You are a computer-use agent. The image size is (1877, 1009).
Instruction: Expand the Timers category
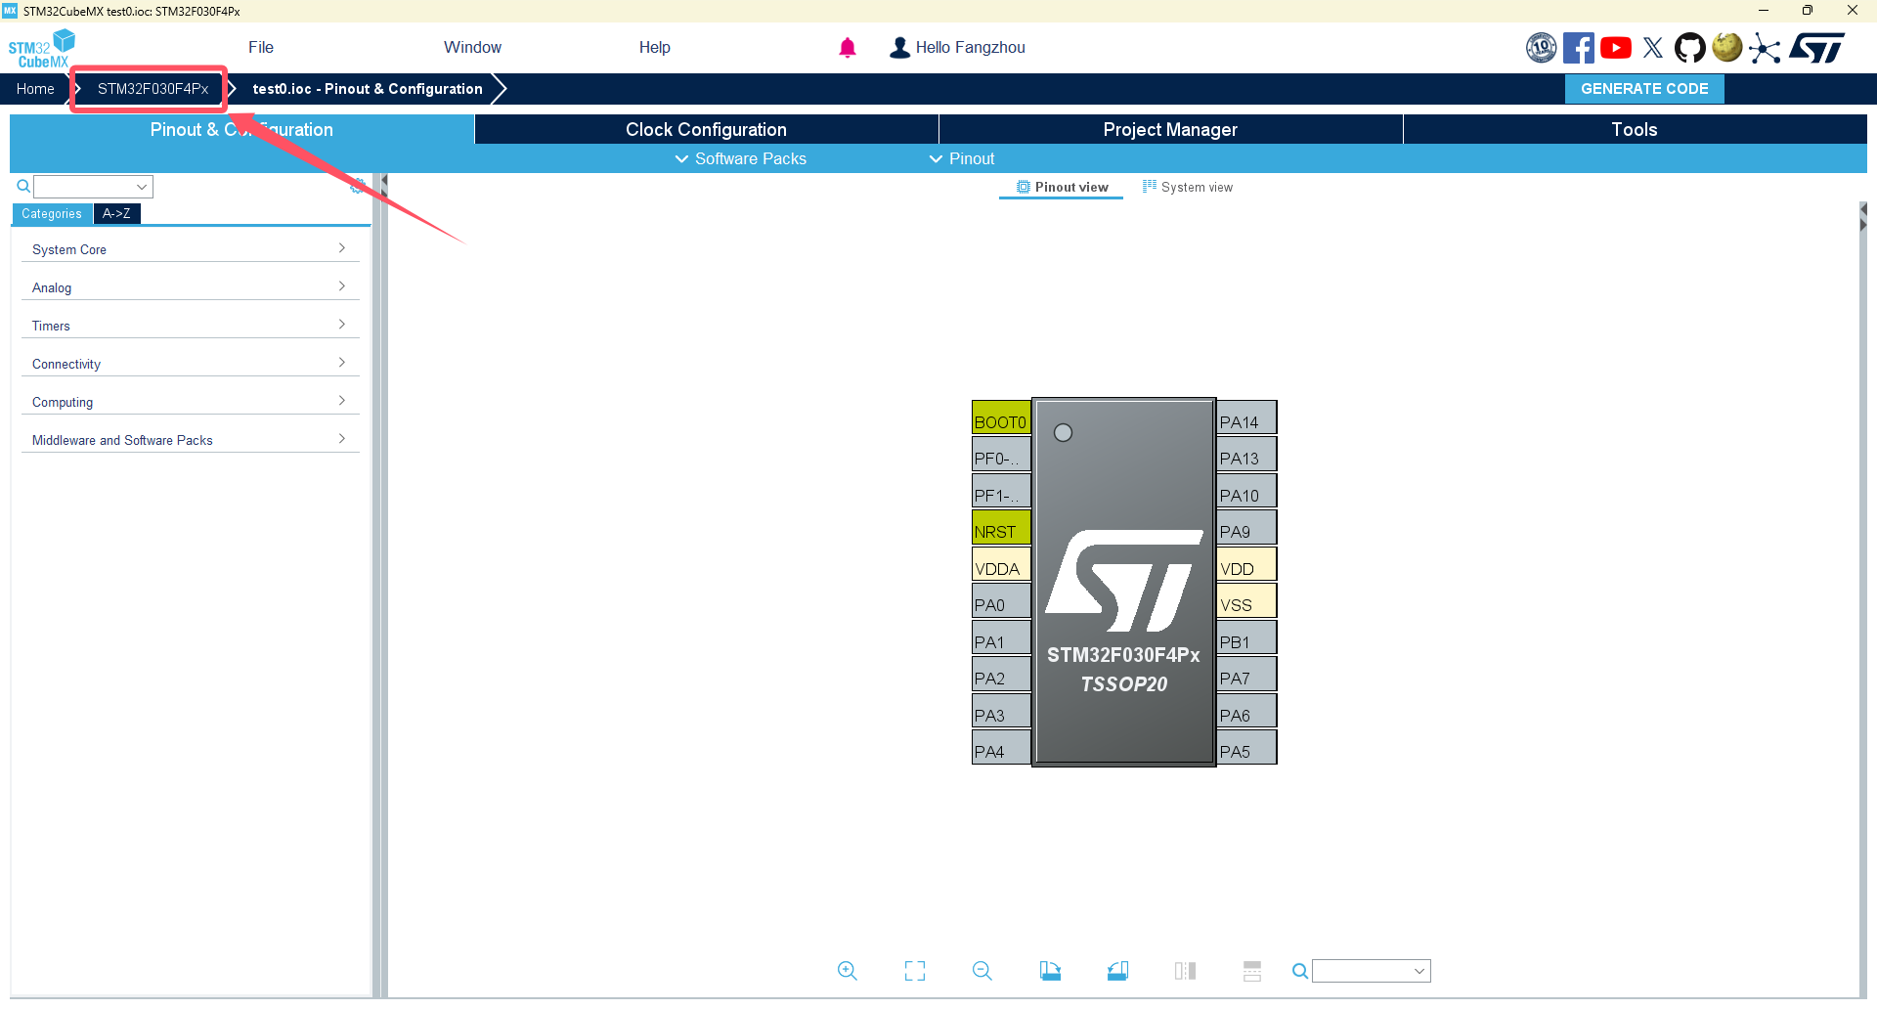coord(190,326)
